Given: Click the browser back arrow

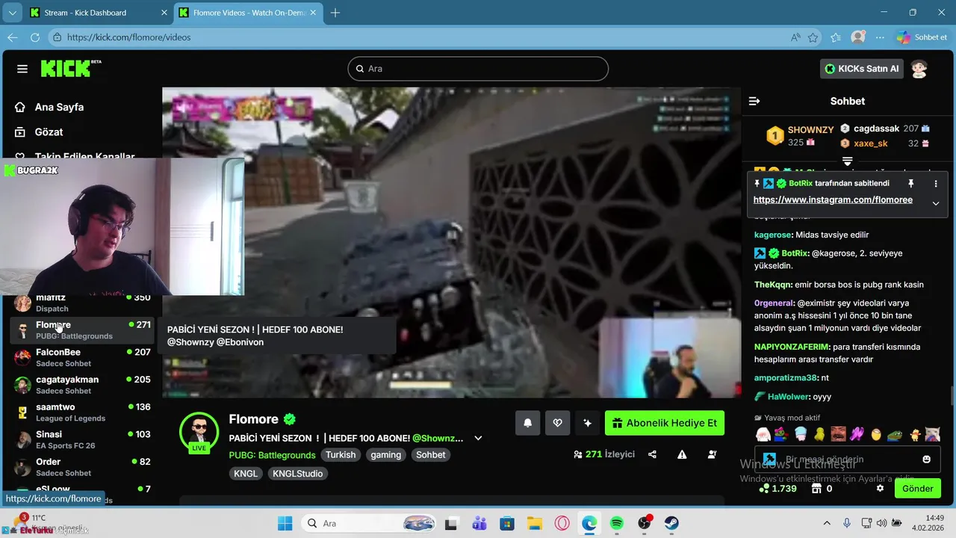Looking at the screenshot, I should (12, 37).
